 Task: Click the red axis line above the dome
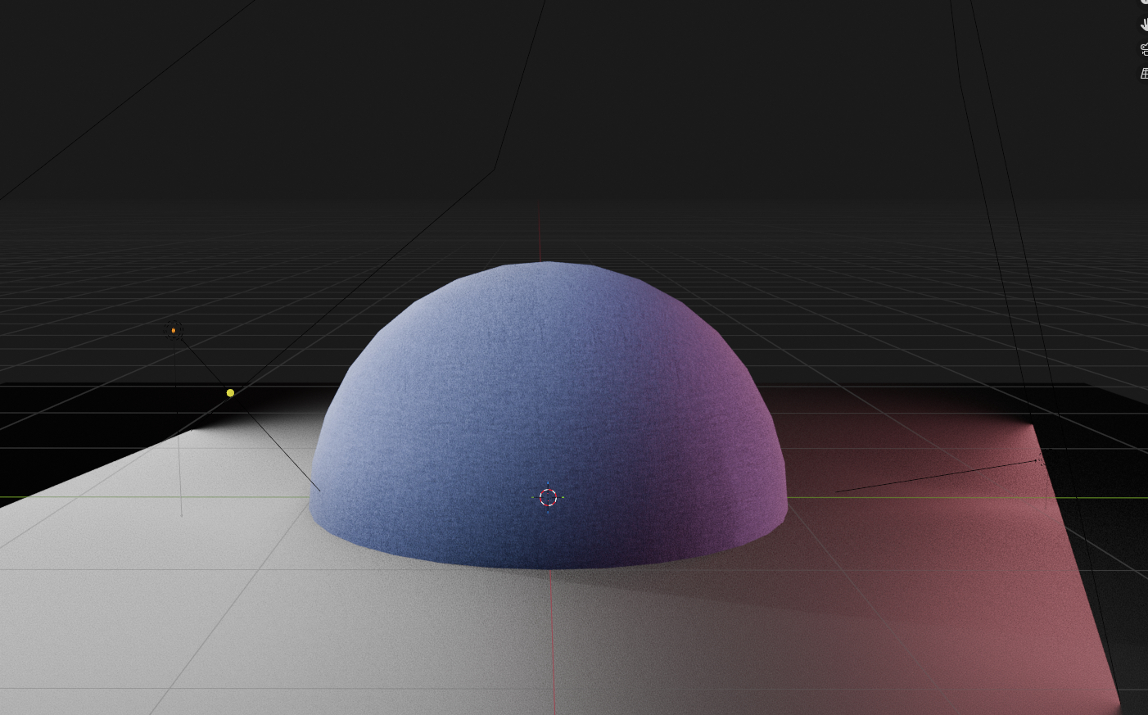click(x=540, y=238)
